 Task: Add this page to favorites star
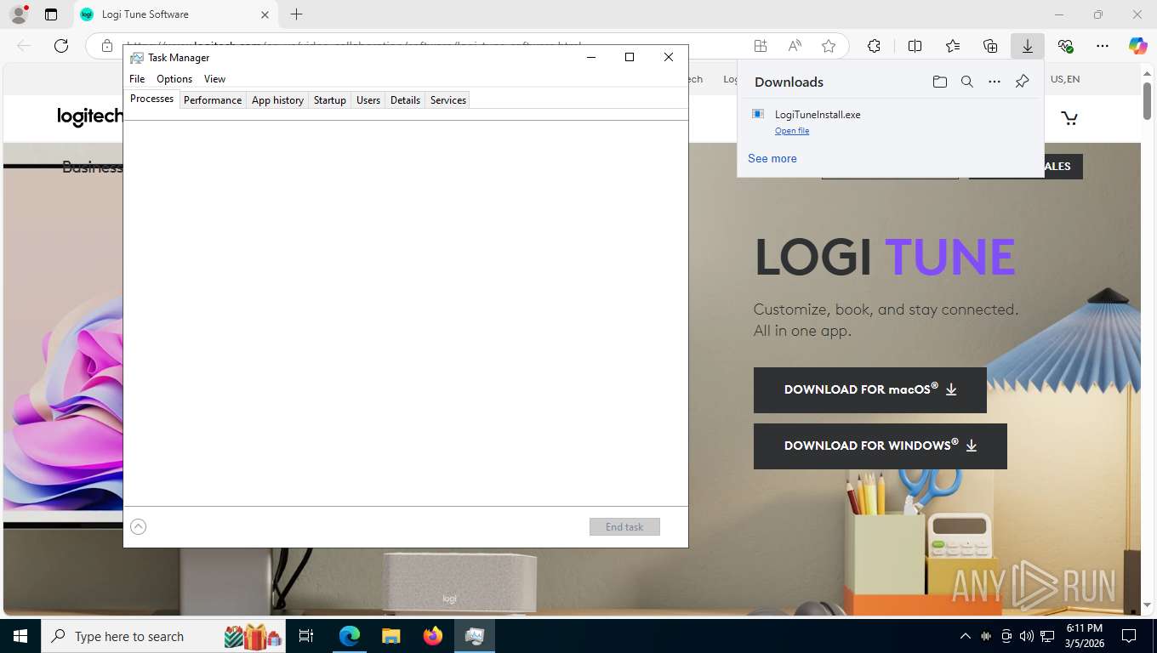[829, 46]
